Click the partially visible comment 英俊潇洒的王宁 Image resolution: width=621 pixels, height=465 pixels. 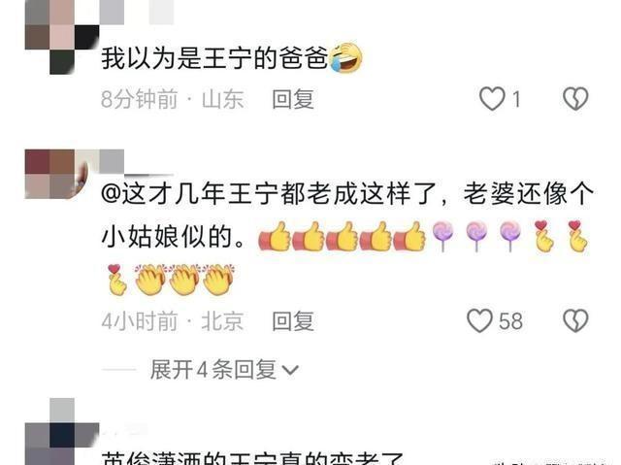pos(252,457)
